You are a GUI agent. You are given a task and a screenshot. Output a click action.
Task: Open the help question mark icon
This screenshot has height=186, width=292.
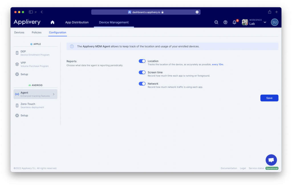tap(225, 22)
